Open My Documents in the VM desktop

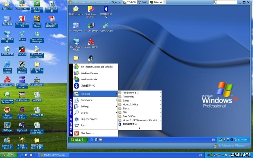[x=76, y=11]
